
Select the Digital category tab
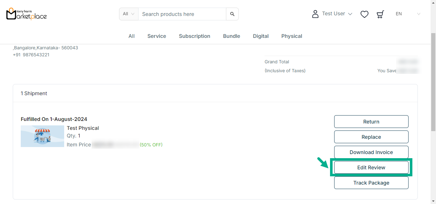[x=261, y=36]
